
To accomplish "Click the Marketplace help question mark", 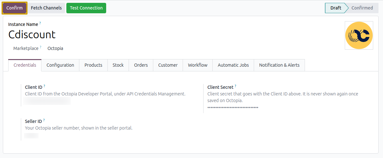I will [x=41, y=47].
